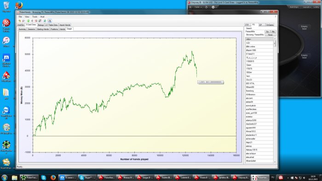The image size is (322, 181).
Task: Open the Table dropdown in the poker table window
Action: 198,7
